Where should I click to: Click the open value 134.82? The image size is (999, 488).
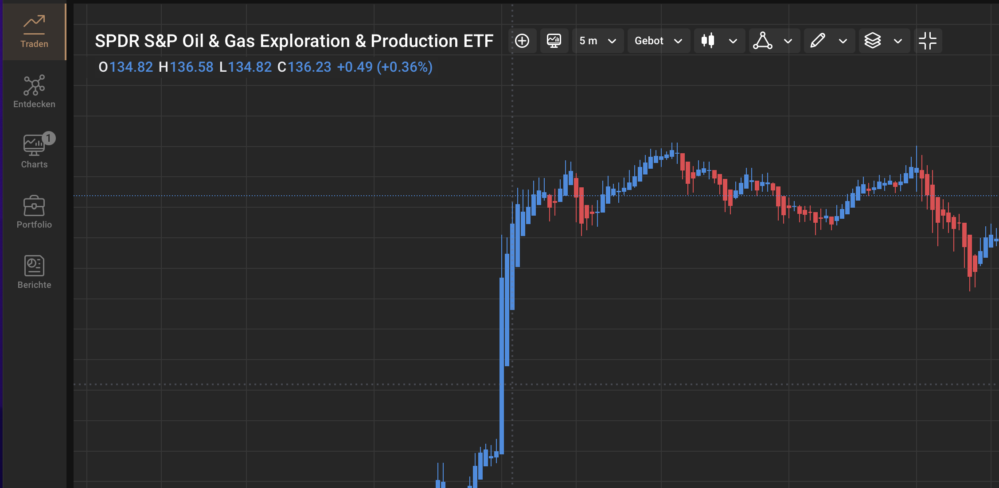click(131, 67)
